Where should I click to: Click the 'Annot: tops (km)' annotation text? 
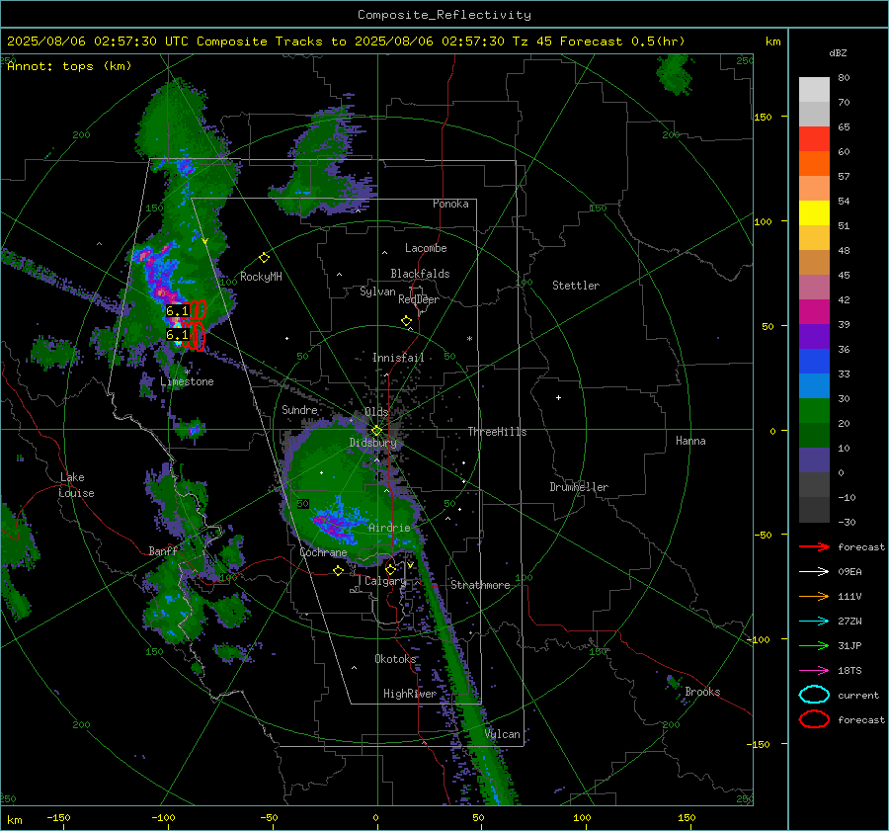coord(69,66)
